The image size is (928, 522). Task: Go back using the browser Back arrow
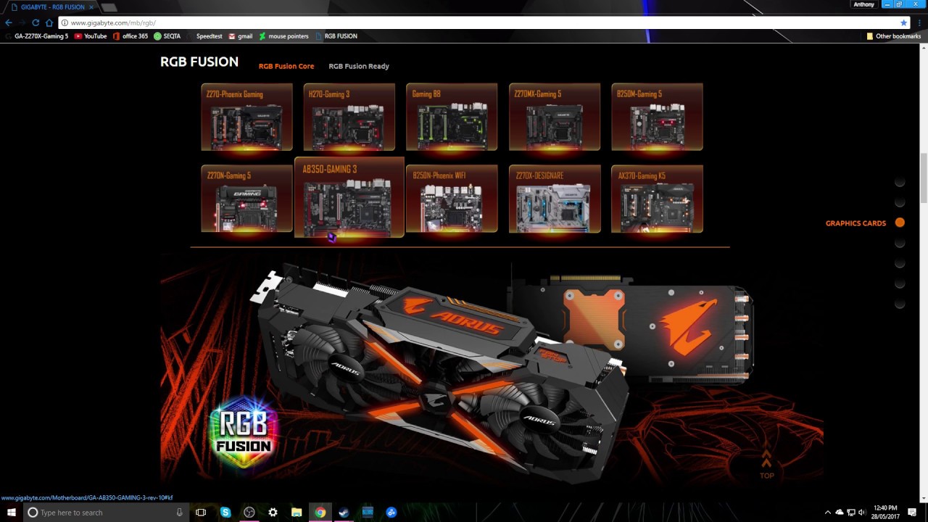tap(9, 22)
